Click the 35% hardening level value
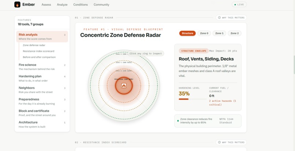This screenshot has height=151, width=295. tap(184, 94)
